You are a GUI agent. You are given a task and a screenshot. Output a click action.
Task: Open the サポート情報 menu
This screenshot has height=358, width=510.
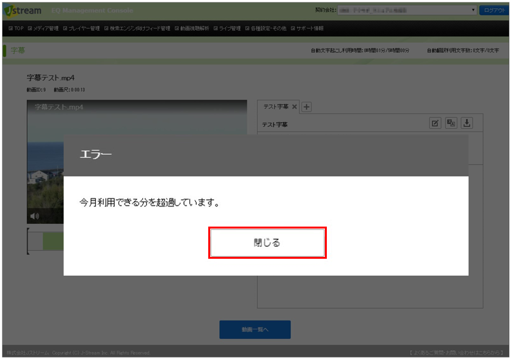[307, 28]
